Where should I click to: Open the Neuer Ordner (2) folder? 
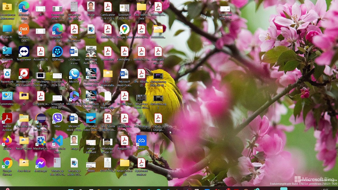point(124,167)
